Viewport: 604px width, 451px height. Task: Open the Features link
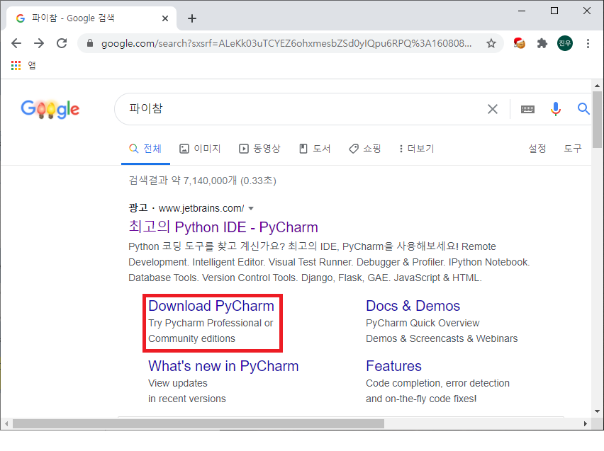(393, 366)
